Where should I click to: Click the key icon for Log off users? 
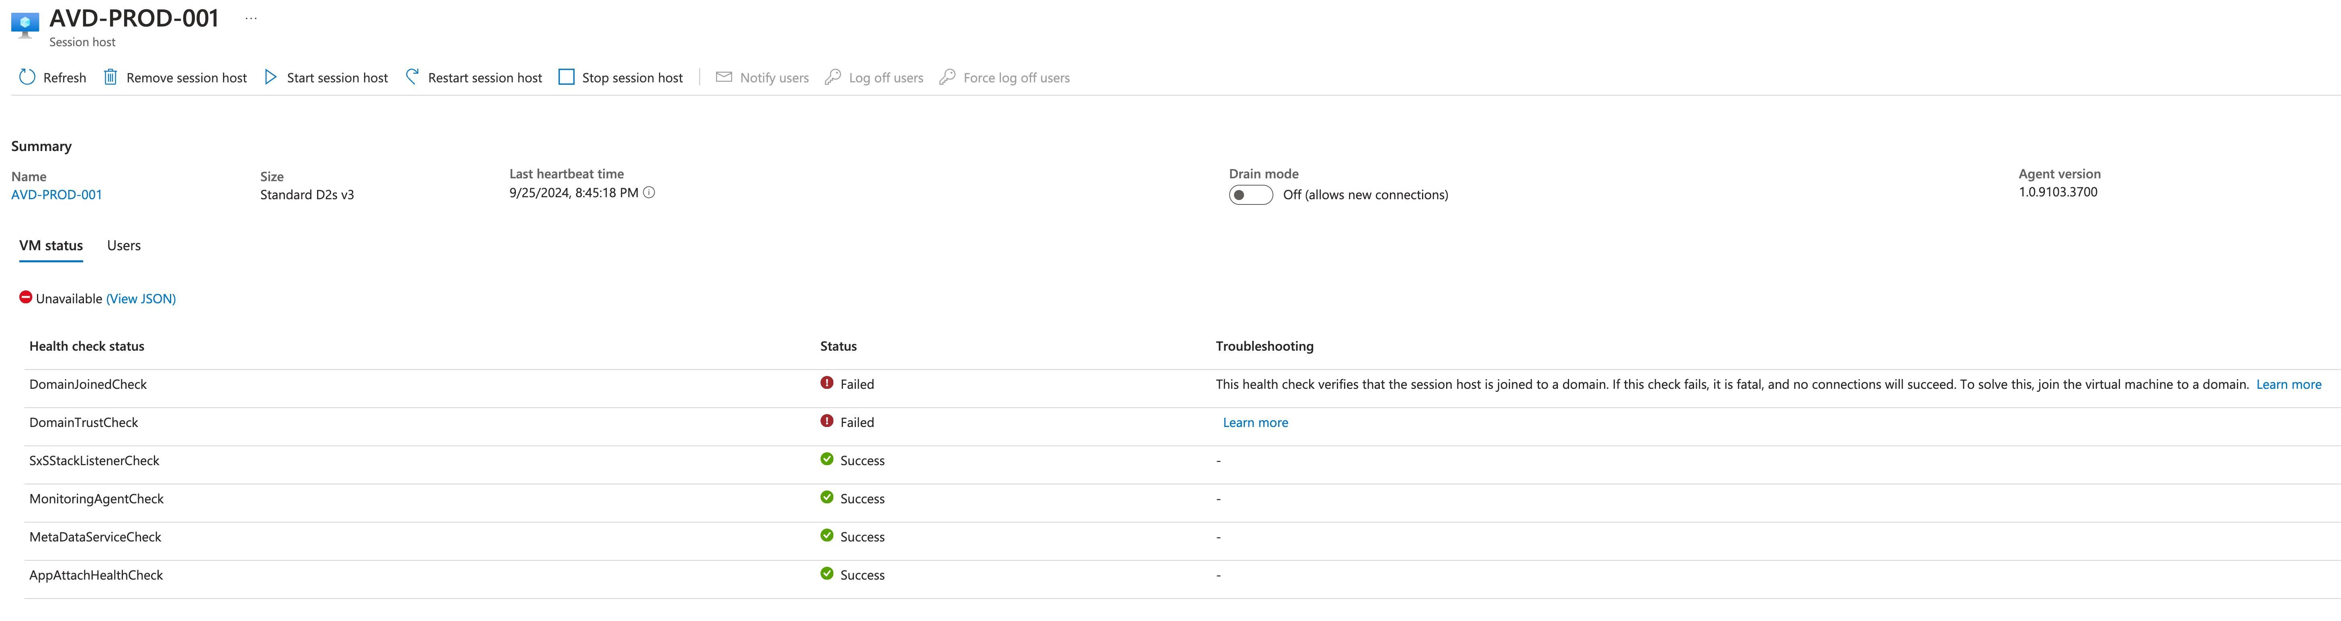[833, 77]
